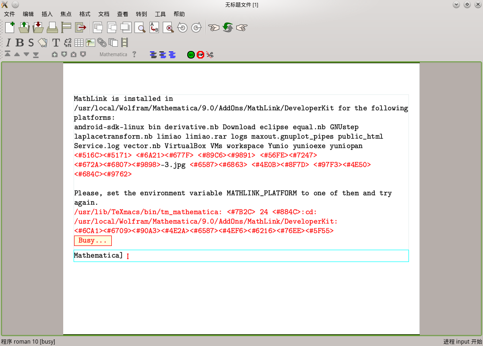Open the 焦点 menu
483x346 pixels.
tap(66, 14)
